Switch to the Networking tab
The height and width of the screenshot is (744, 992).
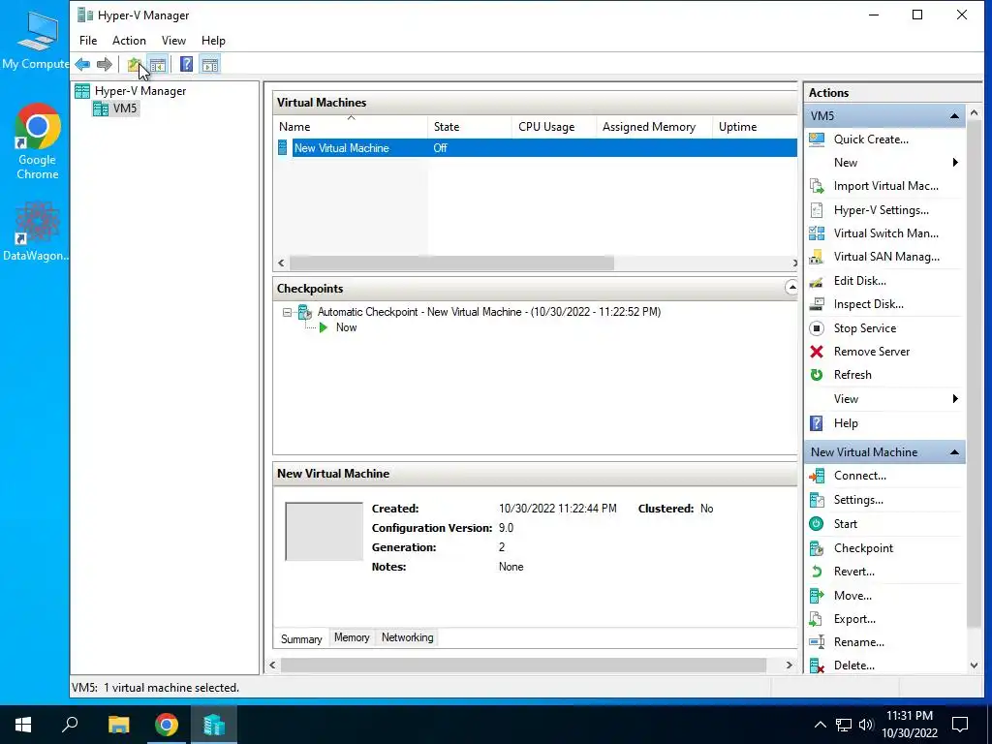(408, 637)
